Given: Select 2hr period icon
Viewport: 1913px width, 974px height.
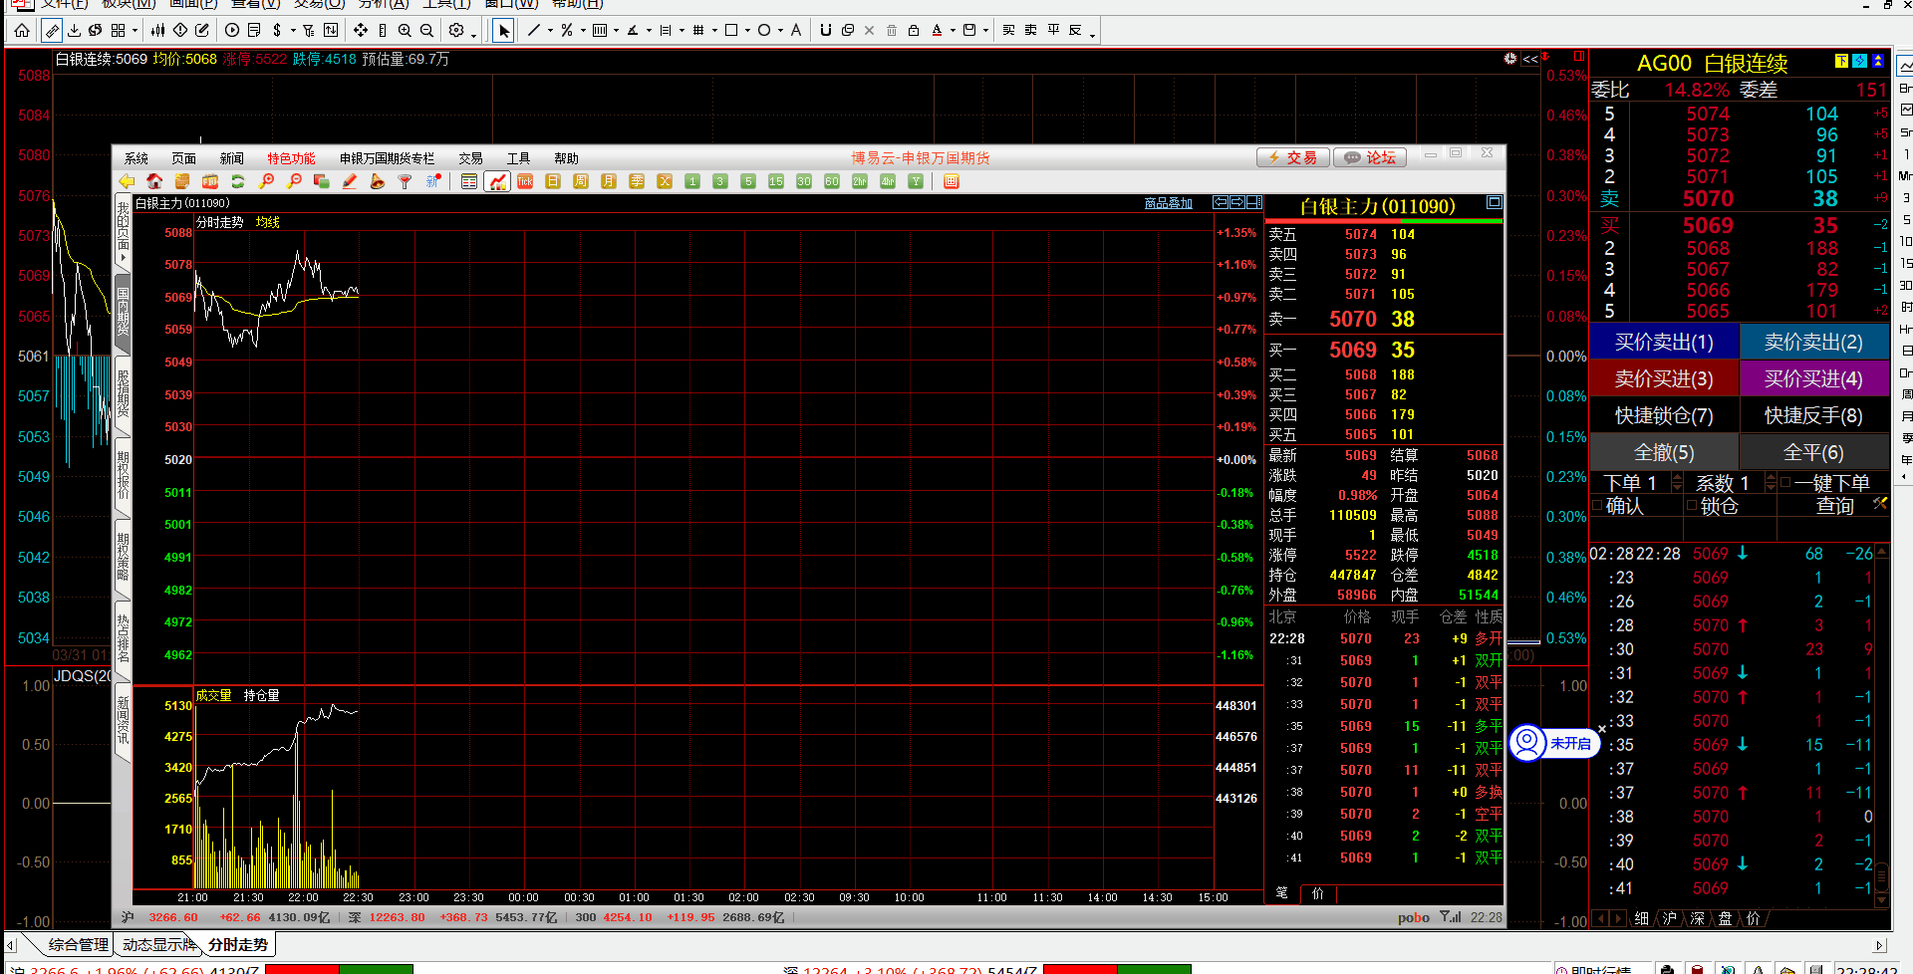Looking at the screenshot, I should (860, 181).
